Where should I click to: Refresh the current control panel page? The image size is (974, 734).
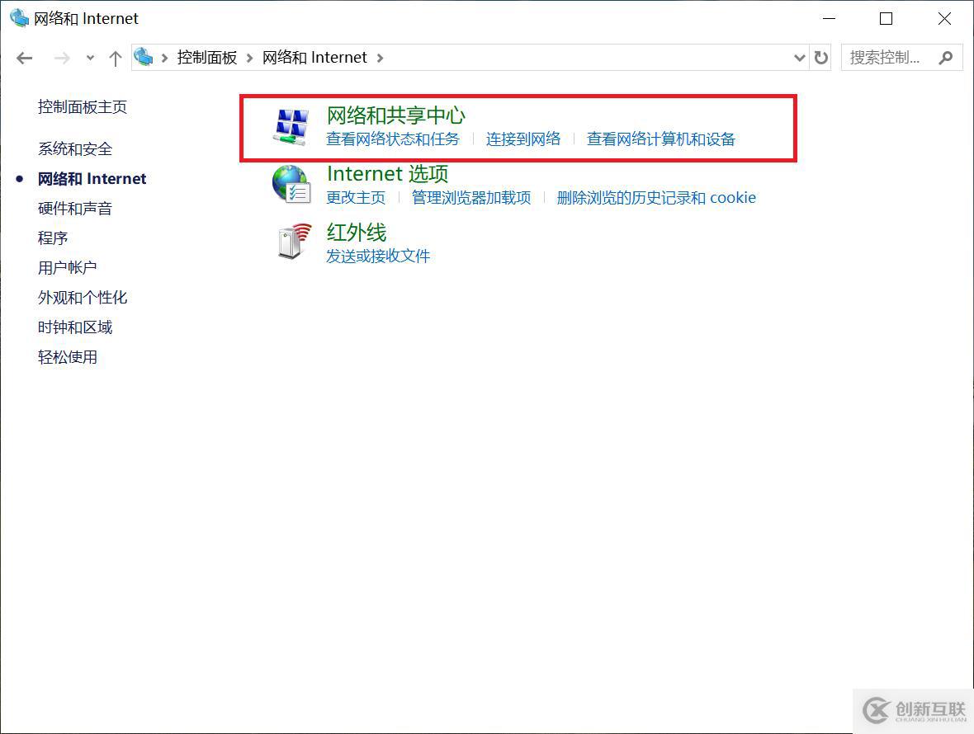tap(820, 58)
